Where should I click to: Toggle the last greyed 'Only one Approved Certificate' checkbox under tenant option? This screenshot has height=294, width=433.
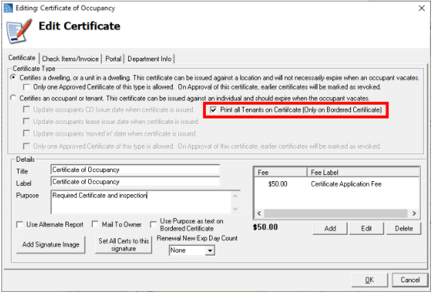27,146
